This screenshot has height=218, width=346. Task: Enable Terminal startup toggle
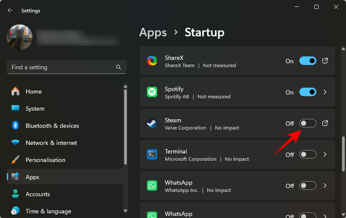point(308,154)
